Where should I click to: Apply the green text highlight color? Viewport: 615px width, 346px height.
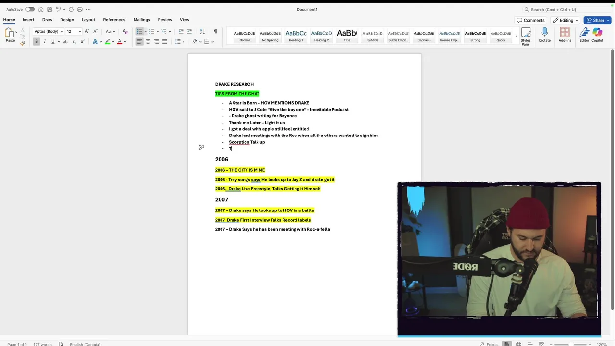tap(107, 42)
